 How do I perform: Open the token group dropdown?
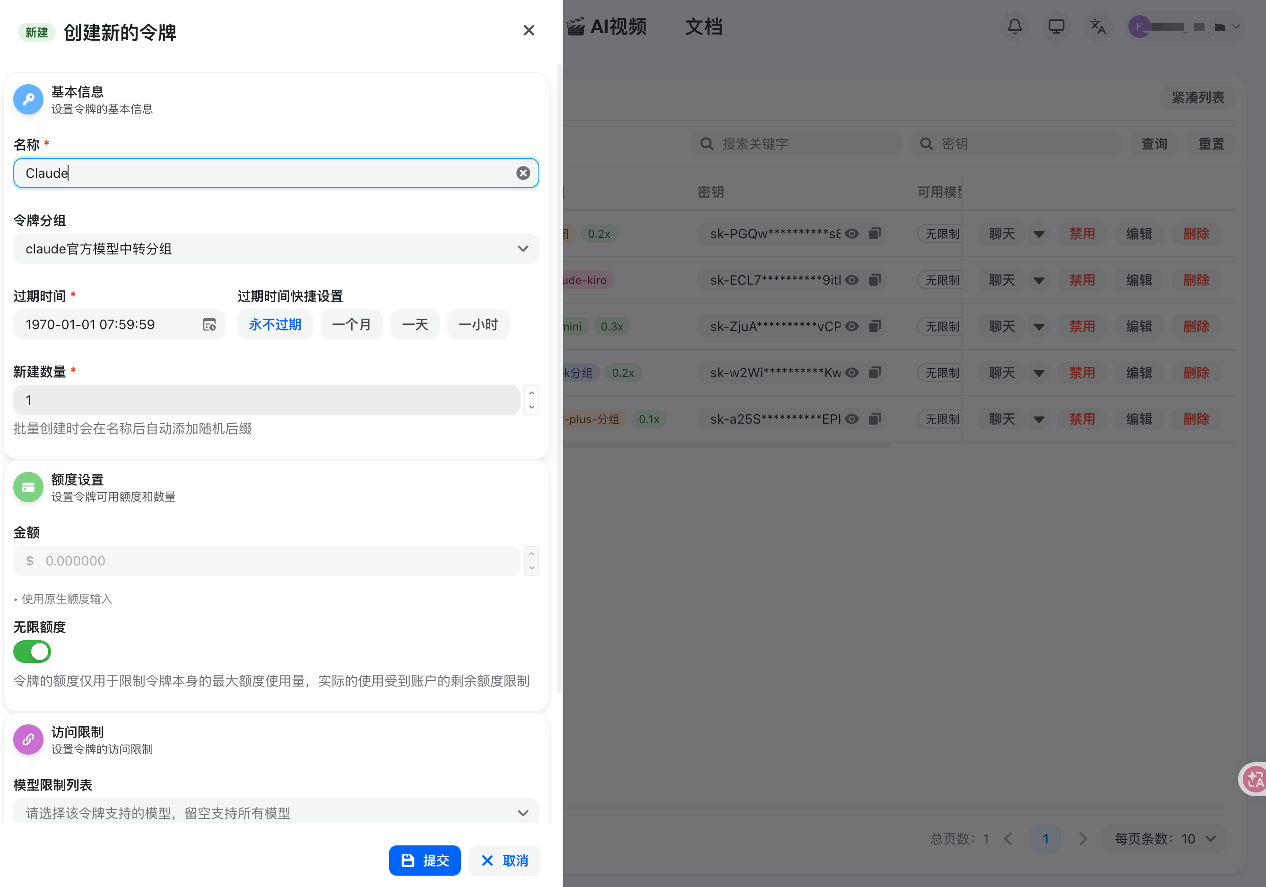tap(276, 249)
